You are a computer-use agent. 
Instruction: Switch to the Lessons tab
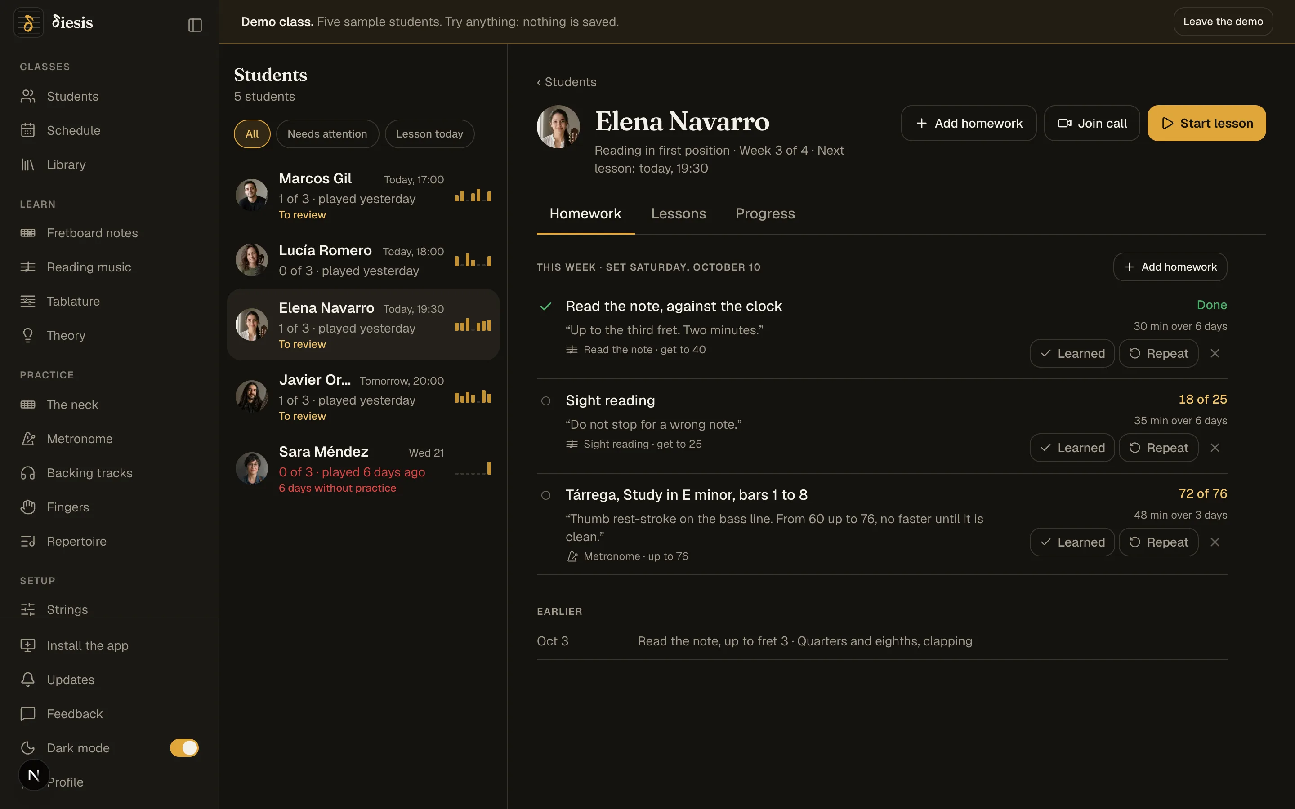tap(679, 213)
